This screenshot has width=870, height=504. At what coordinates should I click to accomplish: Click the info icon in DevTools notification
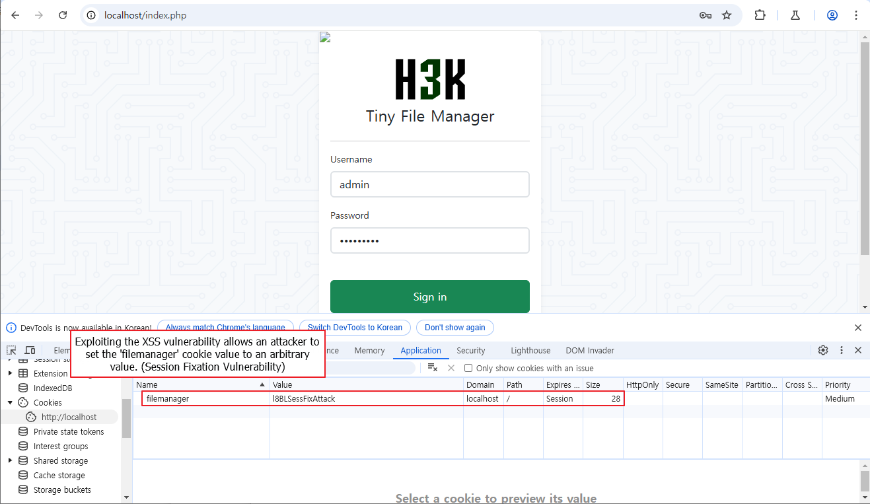(x=11, y=328)
